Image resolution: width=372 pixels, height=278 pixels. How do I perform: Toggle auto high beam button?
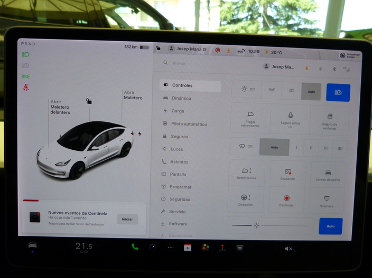(x=338, y=92)
